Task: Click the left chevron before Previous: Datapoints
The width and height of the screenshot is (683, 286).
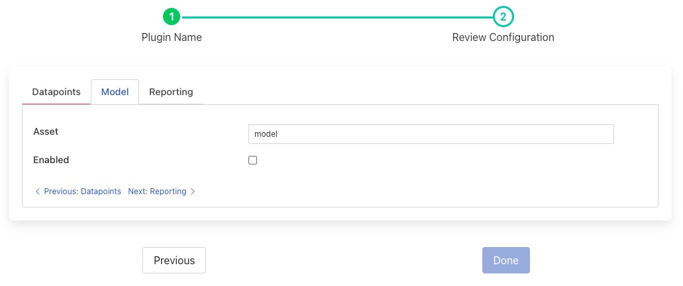Action: 38,192
